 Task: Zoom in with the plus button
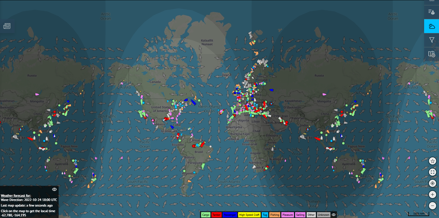[433, 194]
